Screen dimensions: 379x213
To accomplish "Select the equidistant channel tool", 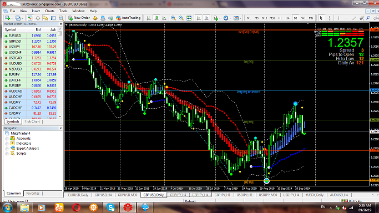I will [x=362, y=18].
